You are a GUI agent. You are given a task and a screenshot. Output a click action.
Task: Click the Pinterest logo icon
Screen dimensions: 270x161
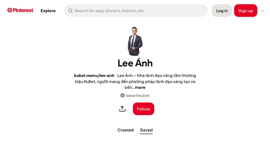point(10,10)
